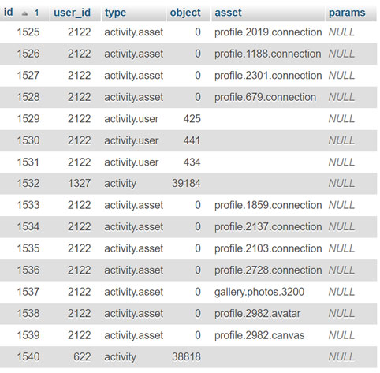Click the profile.1188.connection asset cell
Viewport: 380px width, 373px height.
pyautogui.click(x=268, y=54)
